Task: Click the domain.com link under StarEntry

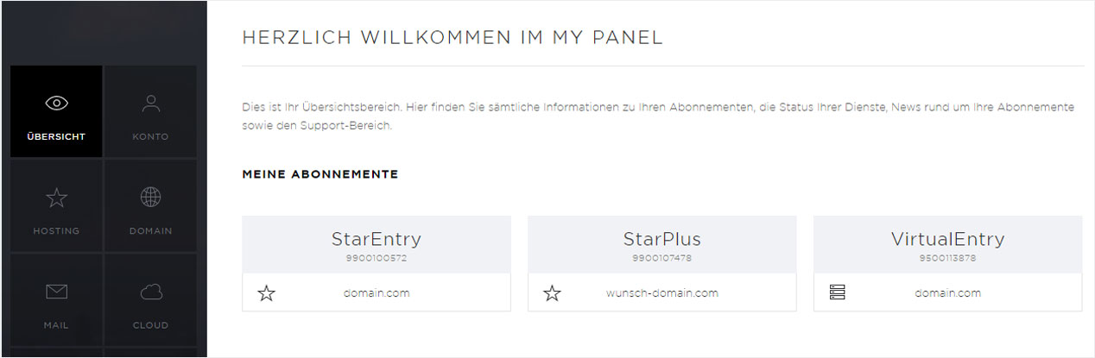Action: [377, 292]
